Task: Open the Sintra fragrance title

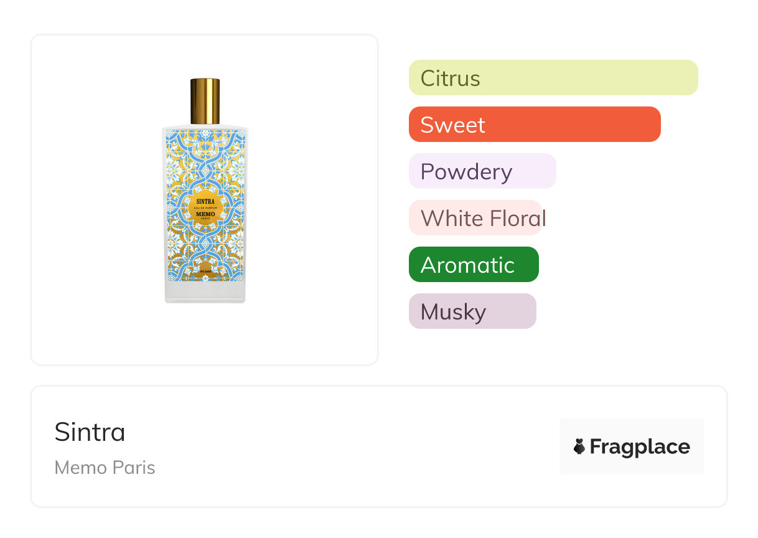Action: point(90,432)
